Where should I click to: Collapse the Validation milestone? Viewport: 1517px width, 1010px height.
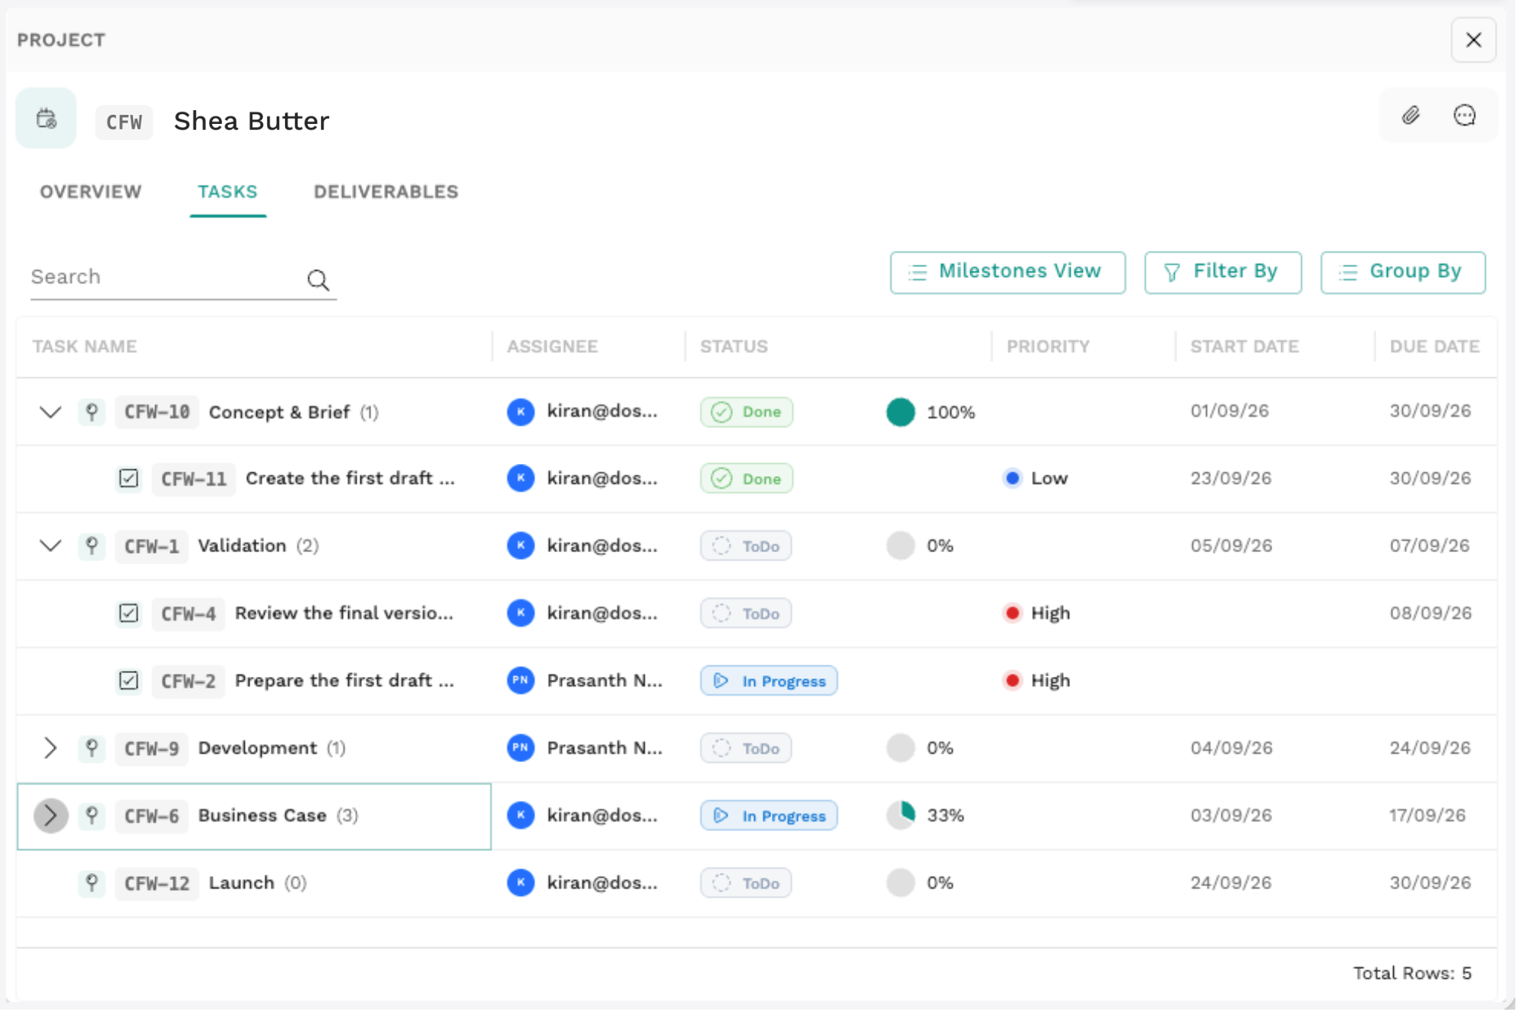tap(50, 546)
